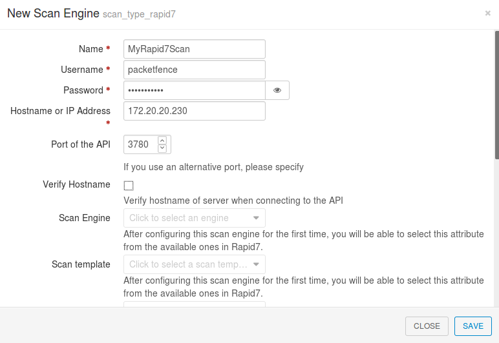
Task: Show password with the eye icon
Action: pyautogui.click(x=277, y=90)
